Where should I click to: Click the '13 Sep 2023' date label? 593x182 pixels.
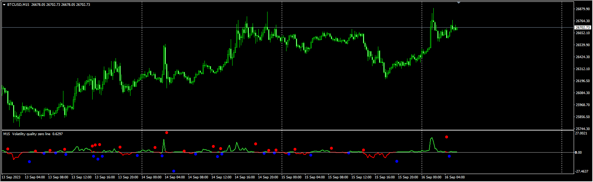tap(11, 177)
